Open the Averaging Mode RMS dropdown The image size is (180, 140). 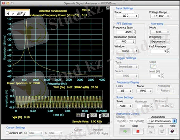[x=160, y=32]
